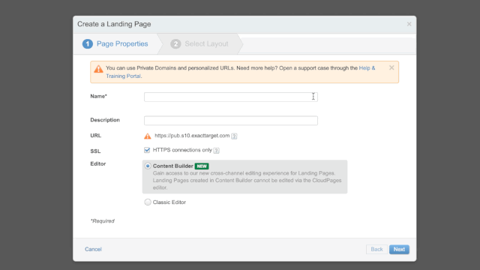The image size is (480, 270).
Task: Switch to the Select Layout step
Action: point(199,43)
